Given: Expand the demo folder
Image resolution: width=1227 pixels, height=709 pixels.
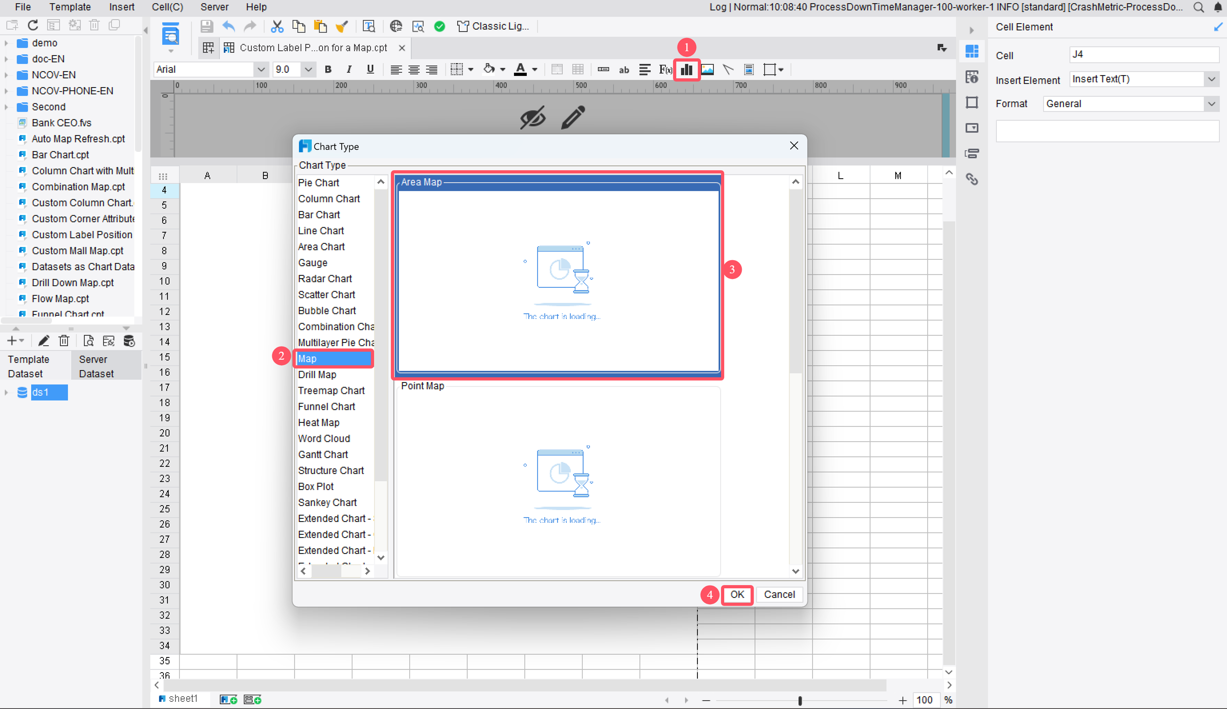Looking at the screenshot, I should [6, 43].
